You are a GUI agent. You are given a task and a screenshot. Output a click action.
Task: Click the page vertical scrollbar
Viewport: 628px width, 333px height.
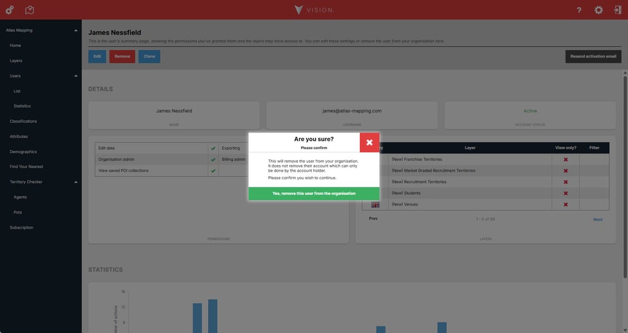point(625,176)
